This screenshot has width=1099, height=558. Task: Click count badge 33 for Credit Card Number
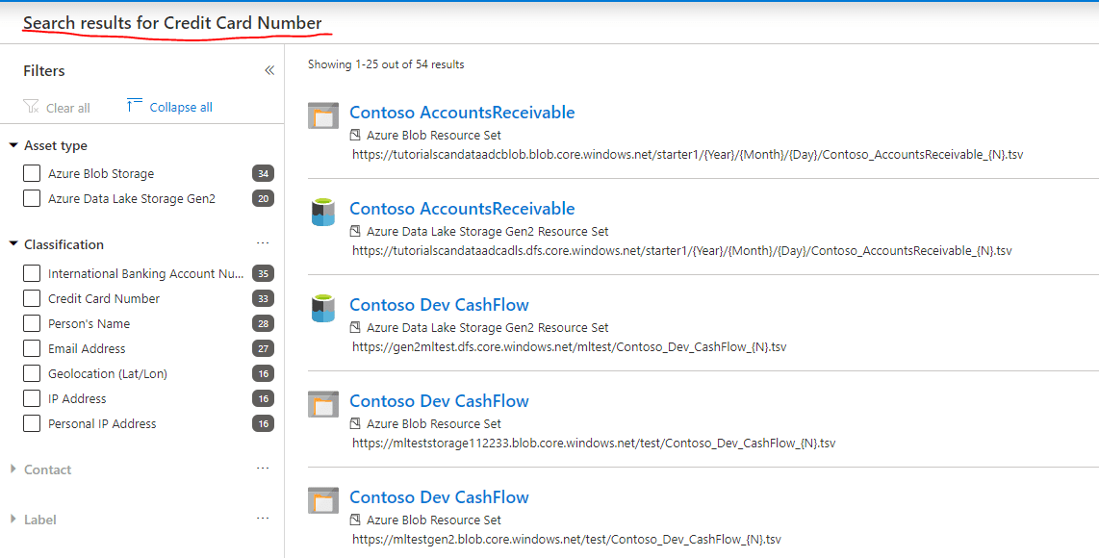pos(263,298)
